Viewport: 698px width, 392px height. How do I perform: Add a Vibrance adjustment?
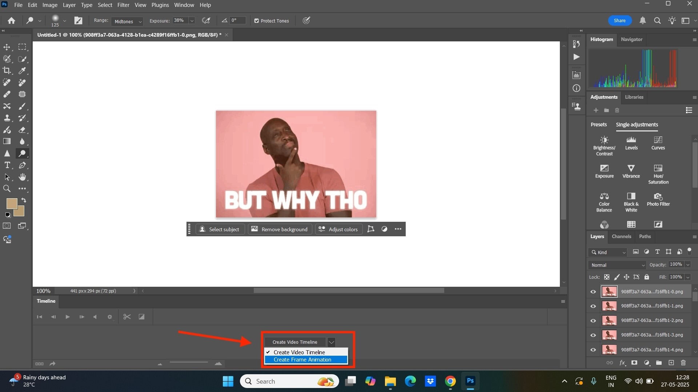pos(631,171)
